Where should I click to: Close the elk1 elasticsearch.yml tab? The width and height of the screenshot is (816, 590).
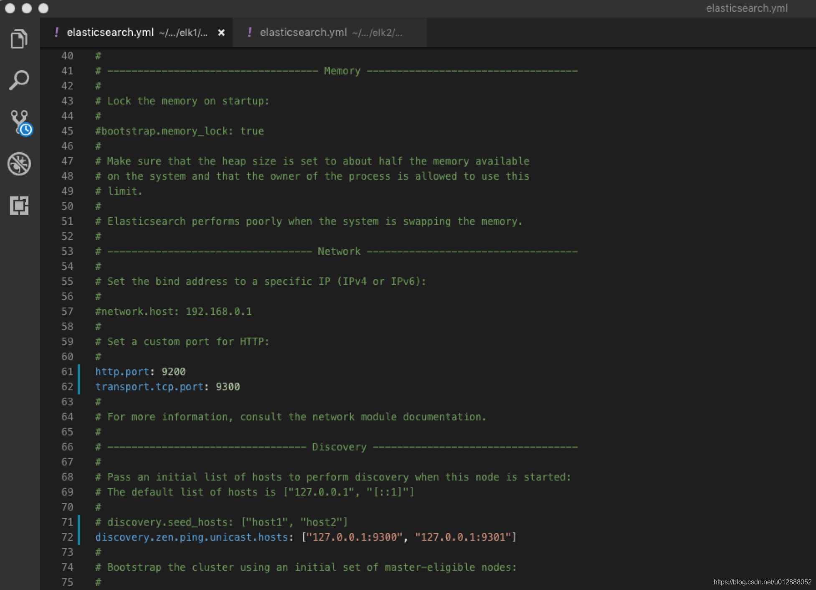(x=221, y=33)
